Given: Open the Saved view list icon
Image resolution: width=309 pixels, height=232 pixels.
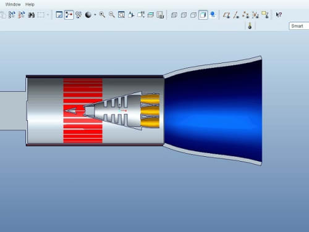Looking at the screenshot, I should (141, 15).
